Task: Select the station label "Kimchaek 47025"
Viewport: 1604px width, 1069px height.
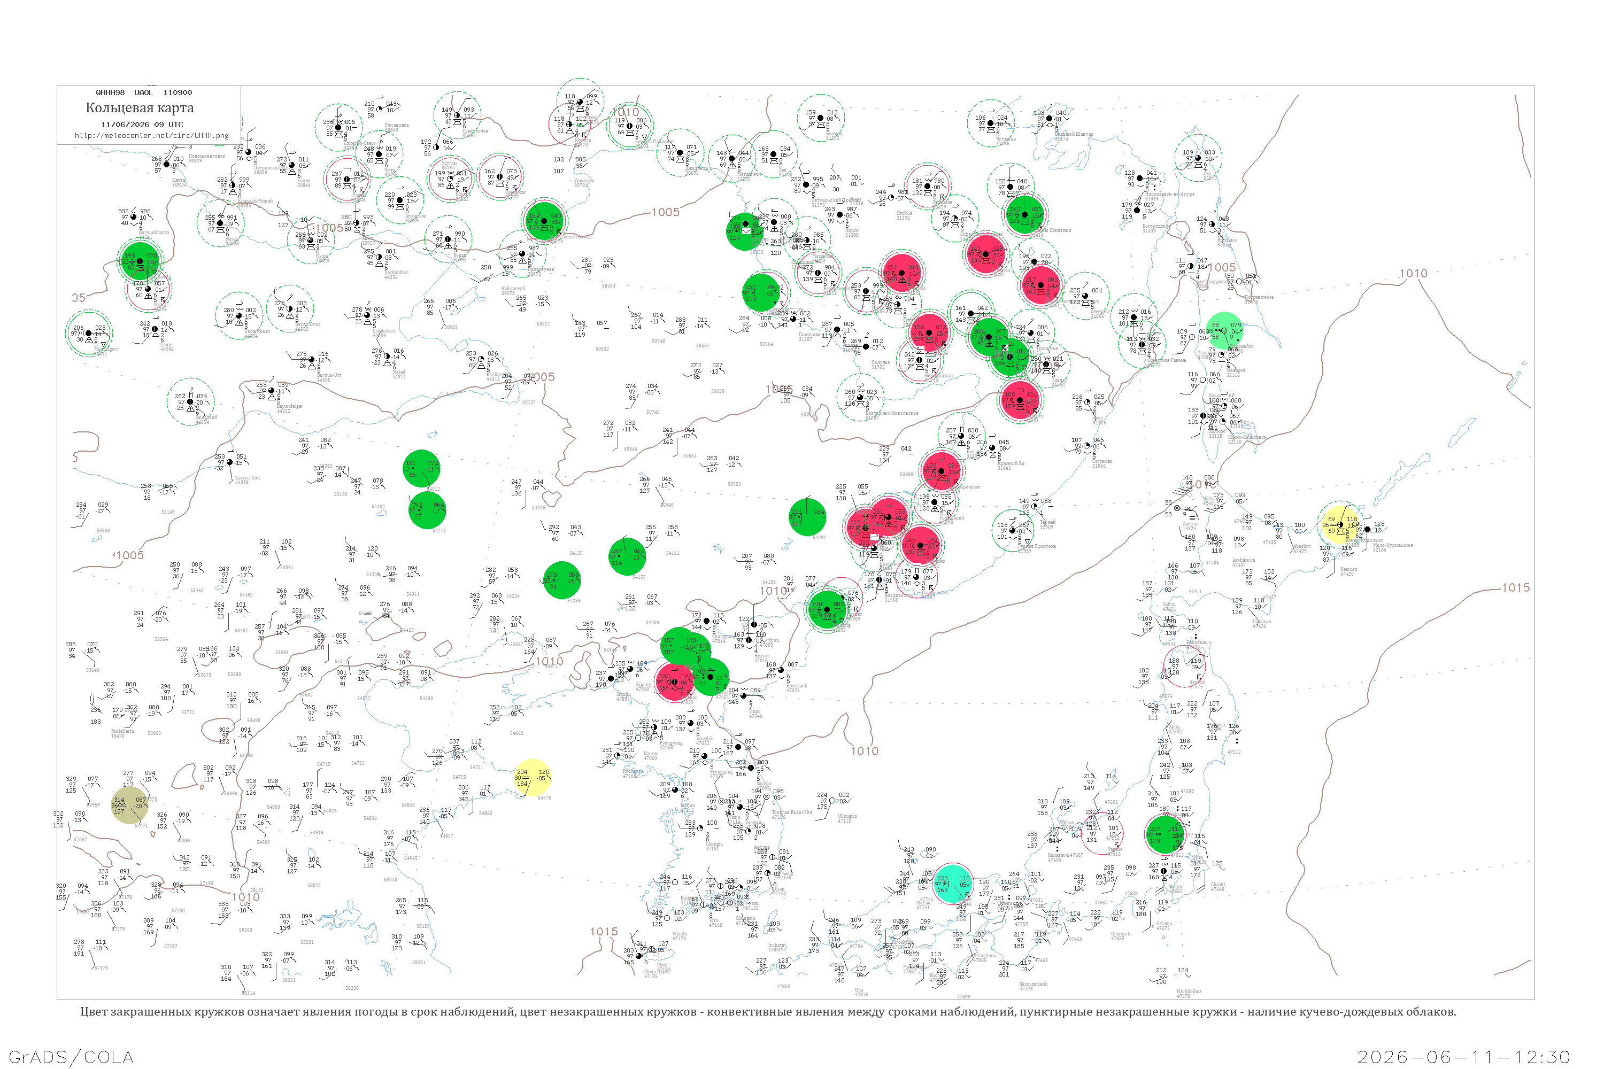Action: point(797,688)
